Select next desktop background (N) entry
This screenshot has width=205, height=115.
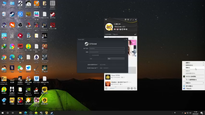point(193,80)
